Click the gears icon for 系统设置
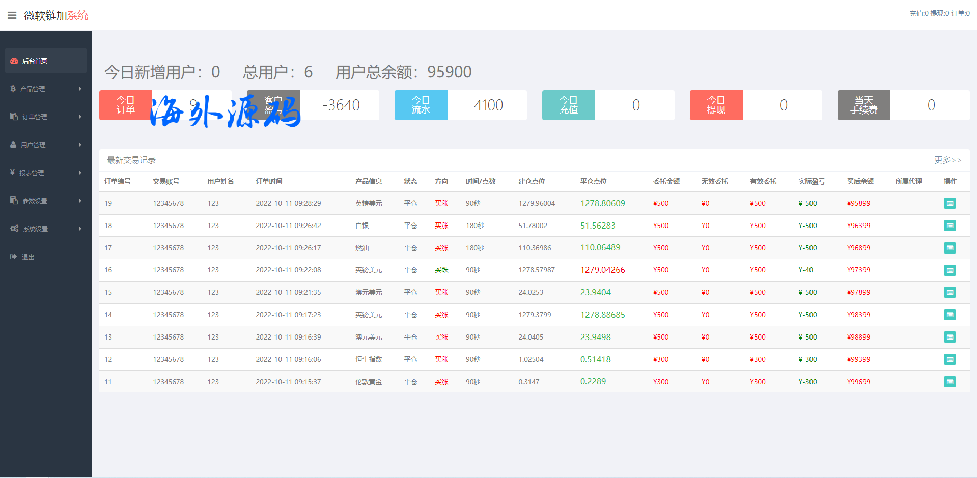This screenshot has height=478, width=977. pos(14,229)
